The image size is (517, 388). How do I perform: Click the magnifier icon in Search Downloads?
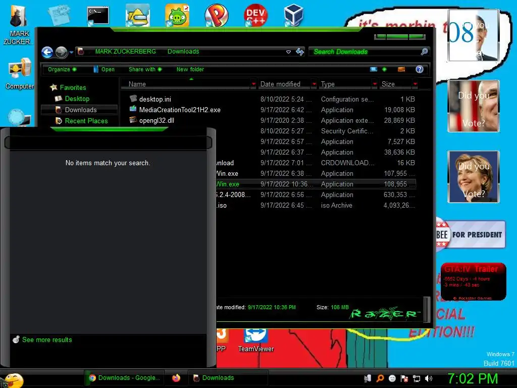[x=424, y=52]
